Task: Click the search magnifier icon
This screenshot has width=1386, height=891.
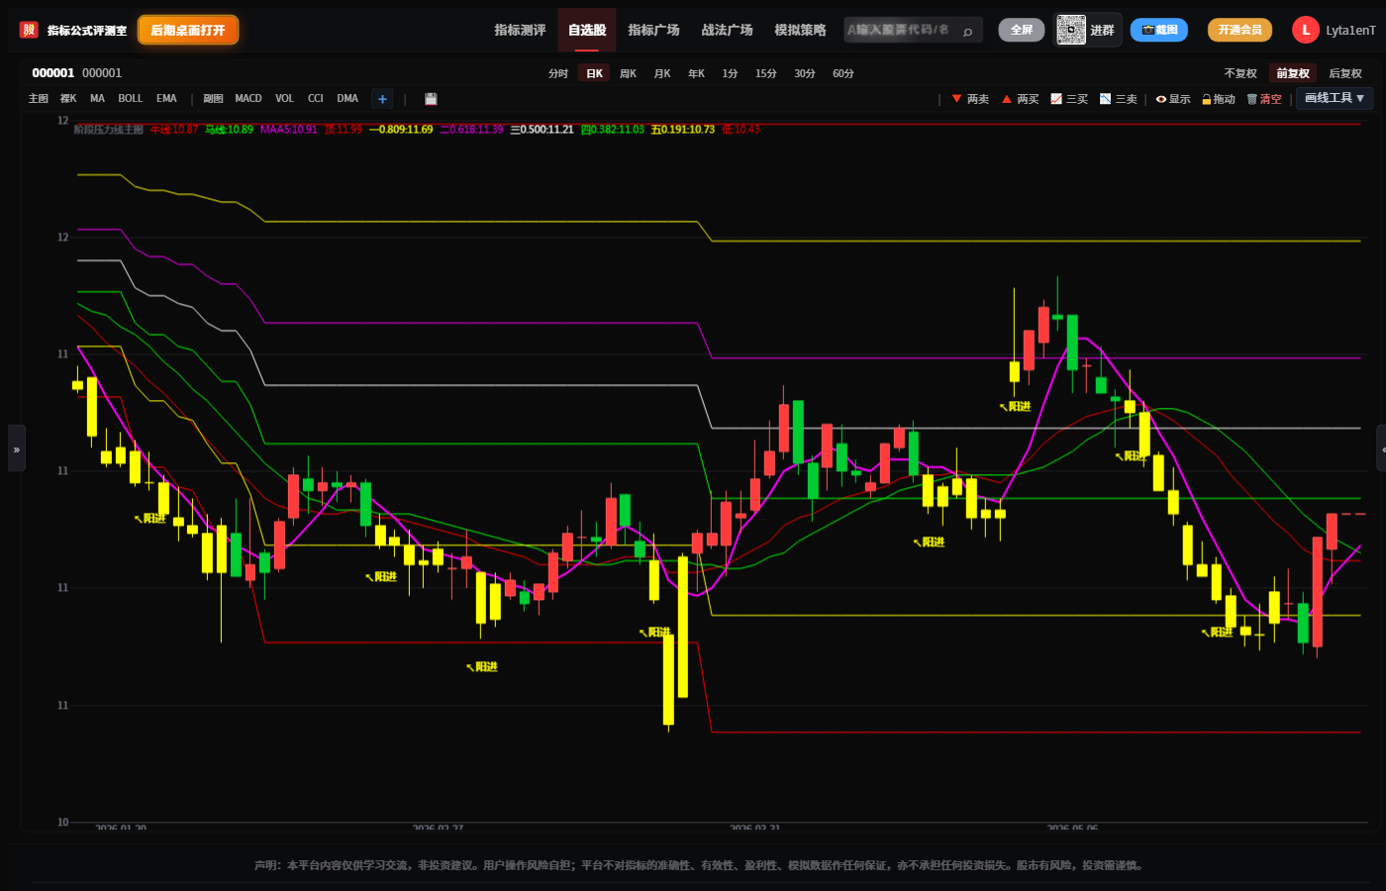Action: click(967, 31)
